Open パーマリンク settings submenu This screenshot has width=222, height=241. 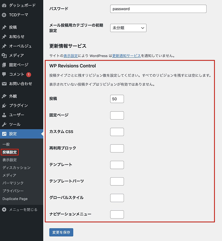[x=13, y=183]
